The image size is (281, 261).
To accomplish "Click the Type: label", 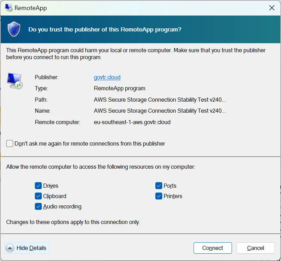I will coord(41,88).
